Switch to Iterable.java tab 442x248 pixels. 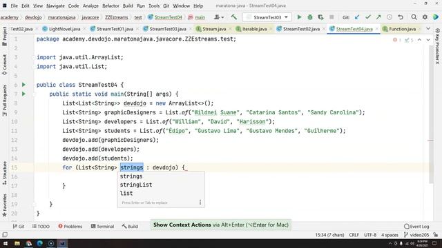click(x=255, y=29)
